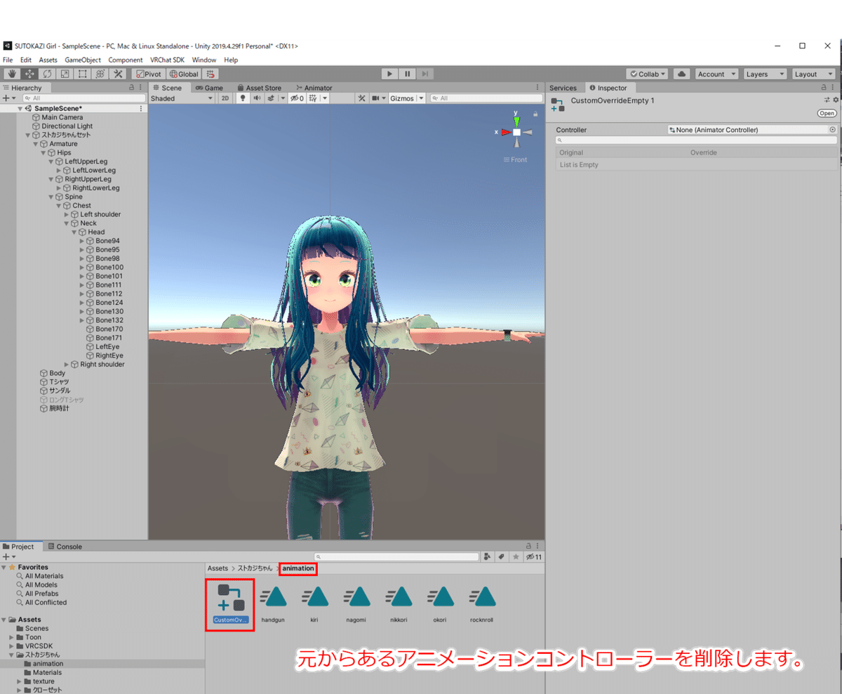Image resolution: width=842 pixels, height=694 pixels.
Task: Select the CustomOverride controller asset
Action: click(x=230, y=603)
